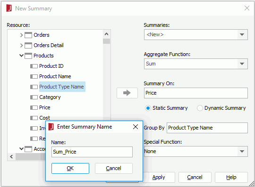
Task: Click the Group By field
Action: (x=207, y=128)
